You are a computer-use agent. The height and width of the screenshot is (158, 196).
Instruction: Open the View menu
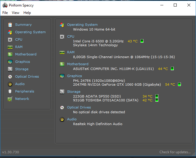click(15, 13)
